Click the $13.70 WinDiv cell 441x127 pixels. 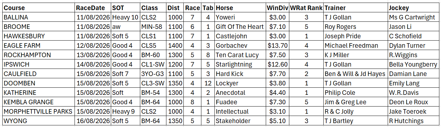coord(277,45)
